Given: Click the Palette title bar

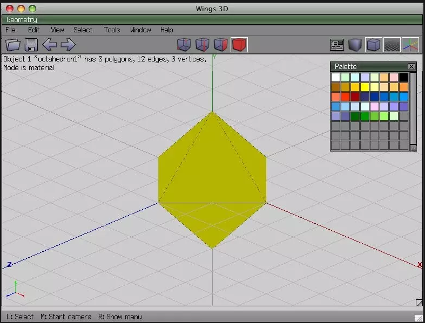Looking at the screenshot, I should click(x=369, y=67).
